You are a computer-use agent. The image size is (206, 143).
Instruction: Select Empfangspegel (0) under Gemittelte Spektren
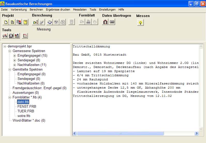[31, 74]
